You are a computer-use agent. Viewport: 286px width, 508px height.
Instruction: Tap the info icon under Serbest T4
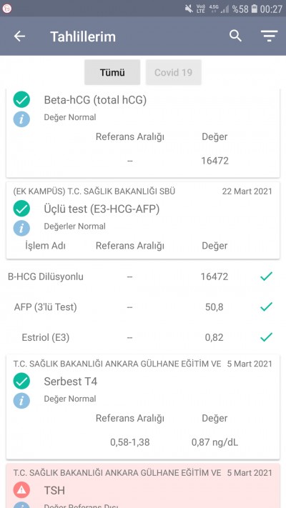[x=21, y=400]
